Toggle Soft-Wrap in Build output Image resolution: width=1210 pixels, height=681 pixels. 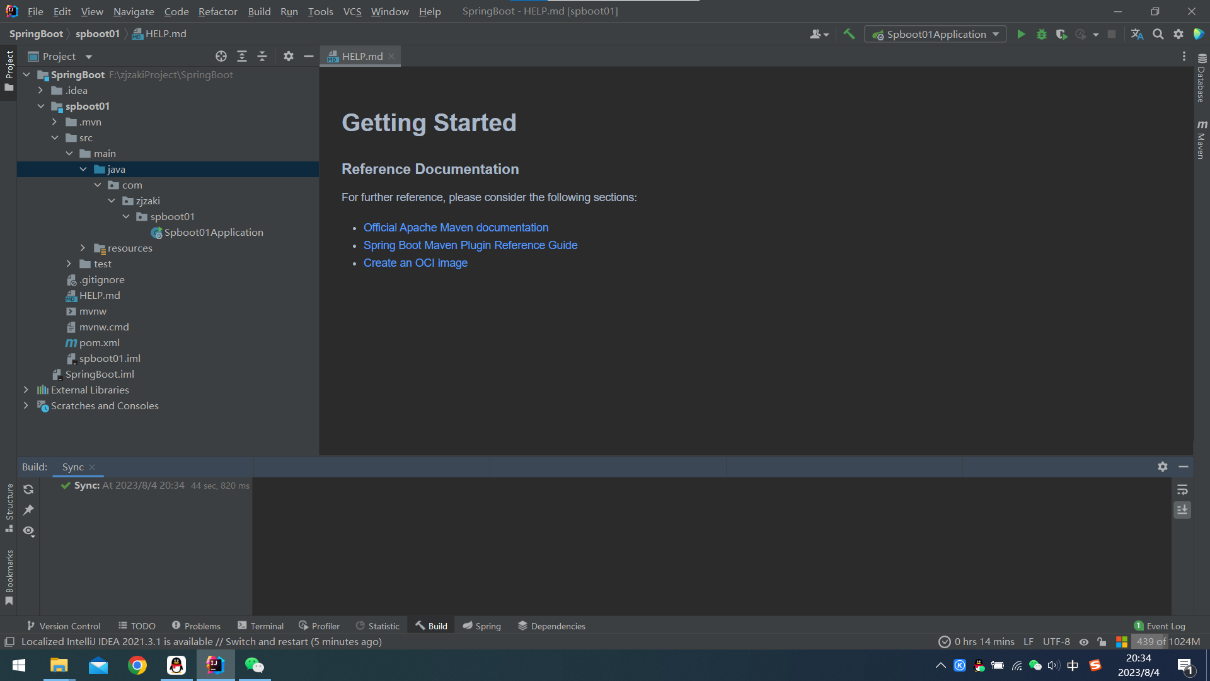tap(1182, 489)
